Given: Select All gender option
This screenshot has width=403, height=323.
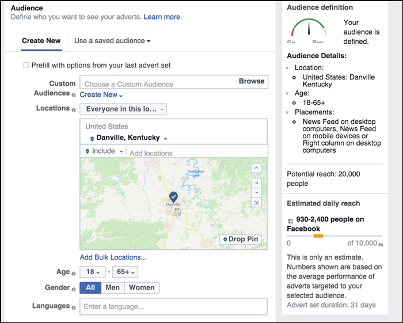Looking at the screenshot, I should pyautogui.click(x=90, y=287).
